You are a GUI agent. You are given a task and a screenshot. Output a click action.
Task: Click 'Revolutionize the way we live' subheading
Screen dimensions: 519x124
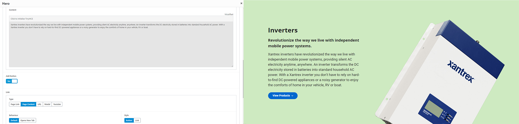tap(314, 43)
